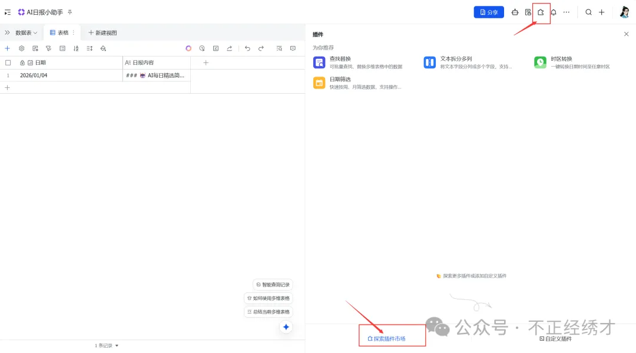Open the user avatar menu
This screenshot has height=353, width=636.
(625, 12)
